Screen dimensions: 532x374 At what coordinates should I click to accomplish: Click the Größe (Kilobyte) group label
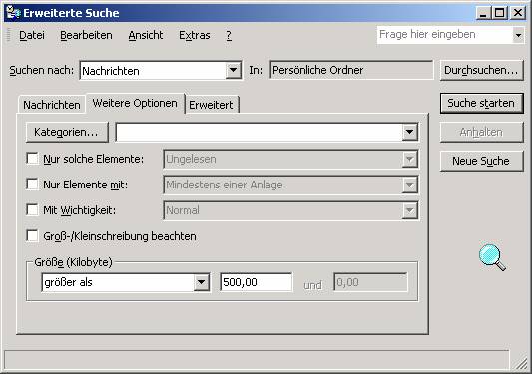pyautogui.click(x=73, y=262)
